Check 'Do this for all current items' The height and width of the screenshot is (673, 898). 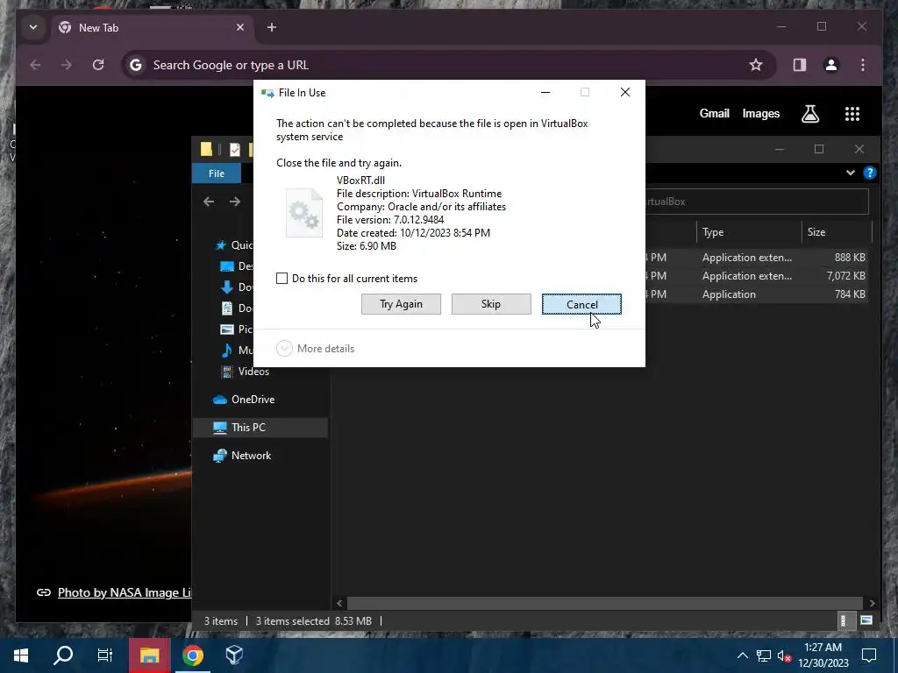click(x=282, y=278)
